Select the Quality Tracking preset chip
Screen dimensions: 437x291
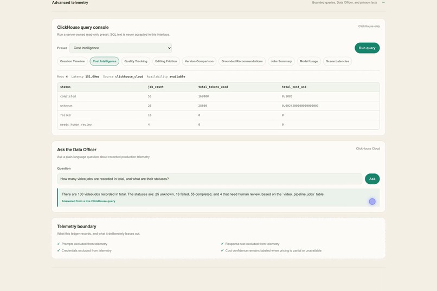coord(136,61)
